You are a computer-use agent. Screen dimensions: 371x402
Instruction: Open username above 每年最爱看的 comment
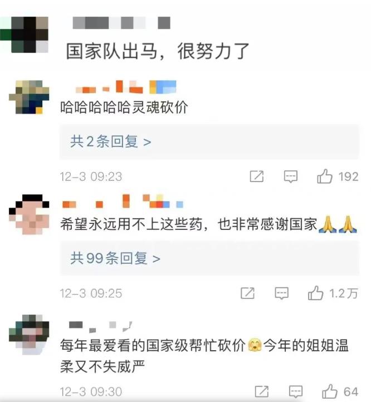tap(101, 327)
